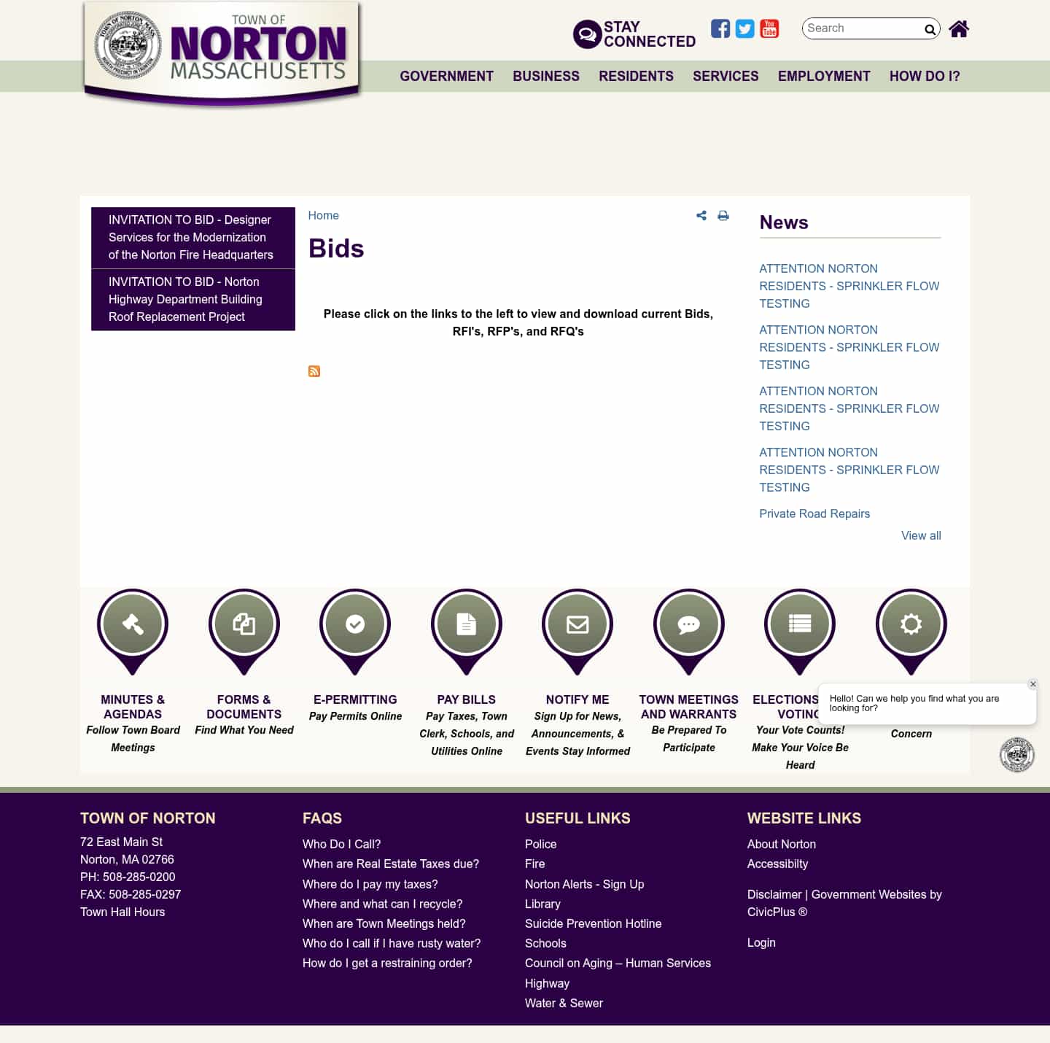Open the Twitter icon in the header

[744, 28]
